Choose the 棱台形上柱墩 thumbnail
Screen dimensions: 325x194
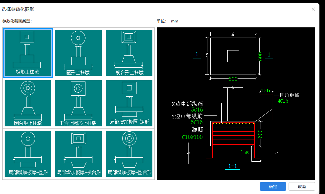[x=129, y=53]
